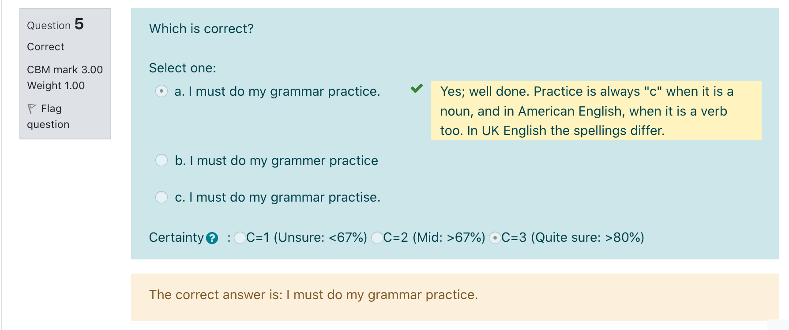Click the 'Which is correct?' question text
Image resolution: width=789 pixels, height=330 pixels.
202,29
